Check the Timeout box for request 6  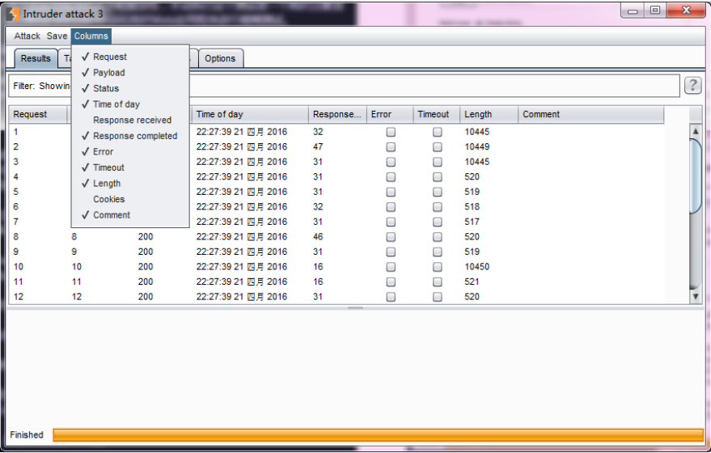437,207
